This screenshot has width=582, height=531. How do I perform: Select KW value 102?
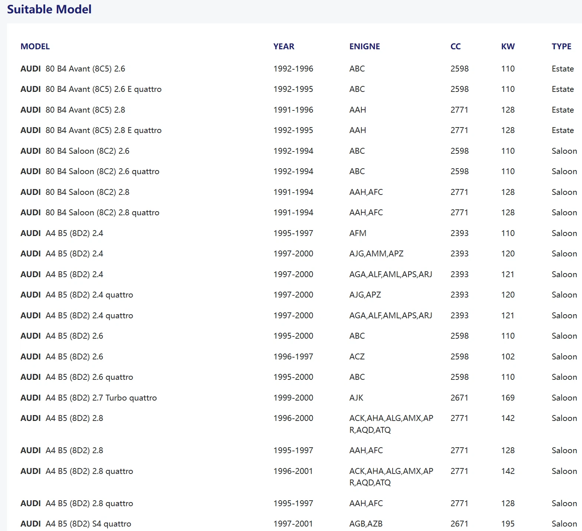pos(508,357)
